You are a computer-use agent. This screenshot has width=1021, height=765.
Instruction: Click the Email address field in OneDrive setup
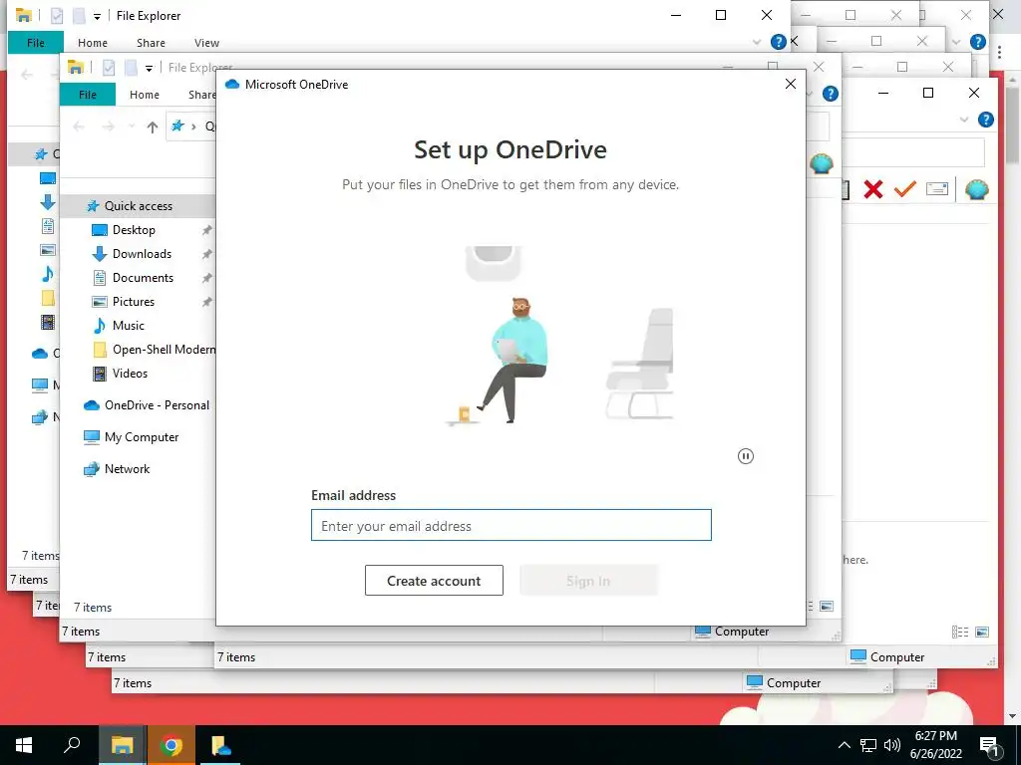coord(511,525)
